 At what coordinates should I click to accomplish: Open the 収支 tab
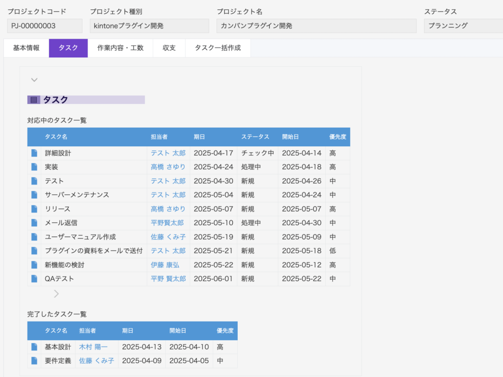(x=169, y=48)
